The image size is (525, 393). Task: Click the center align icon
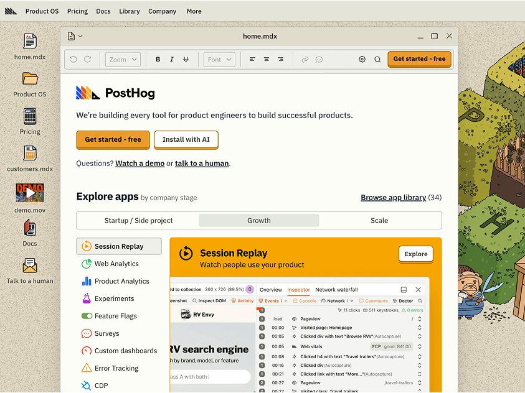tap(267, 60)
